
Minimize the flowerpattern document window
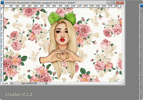pos(109,3)
